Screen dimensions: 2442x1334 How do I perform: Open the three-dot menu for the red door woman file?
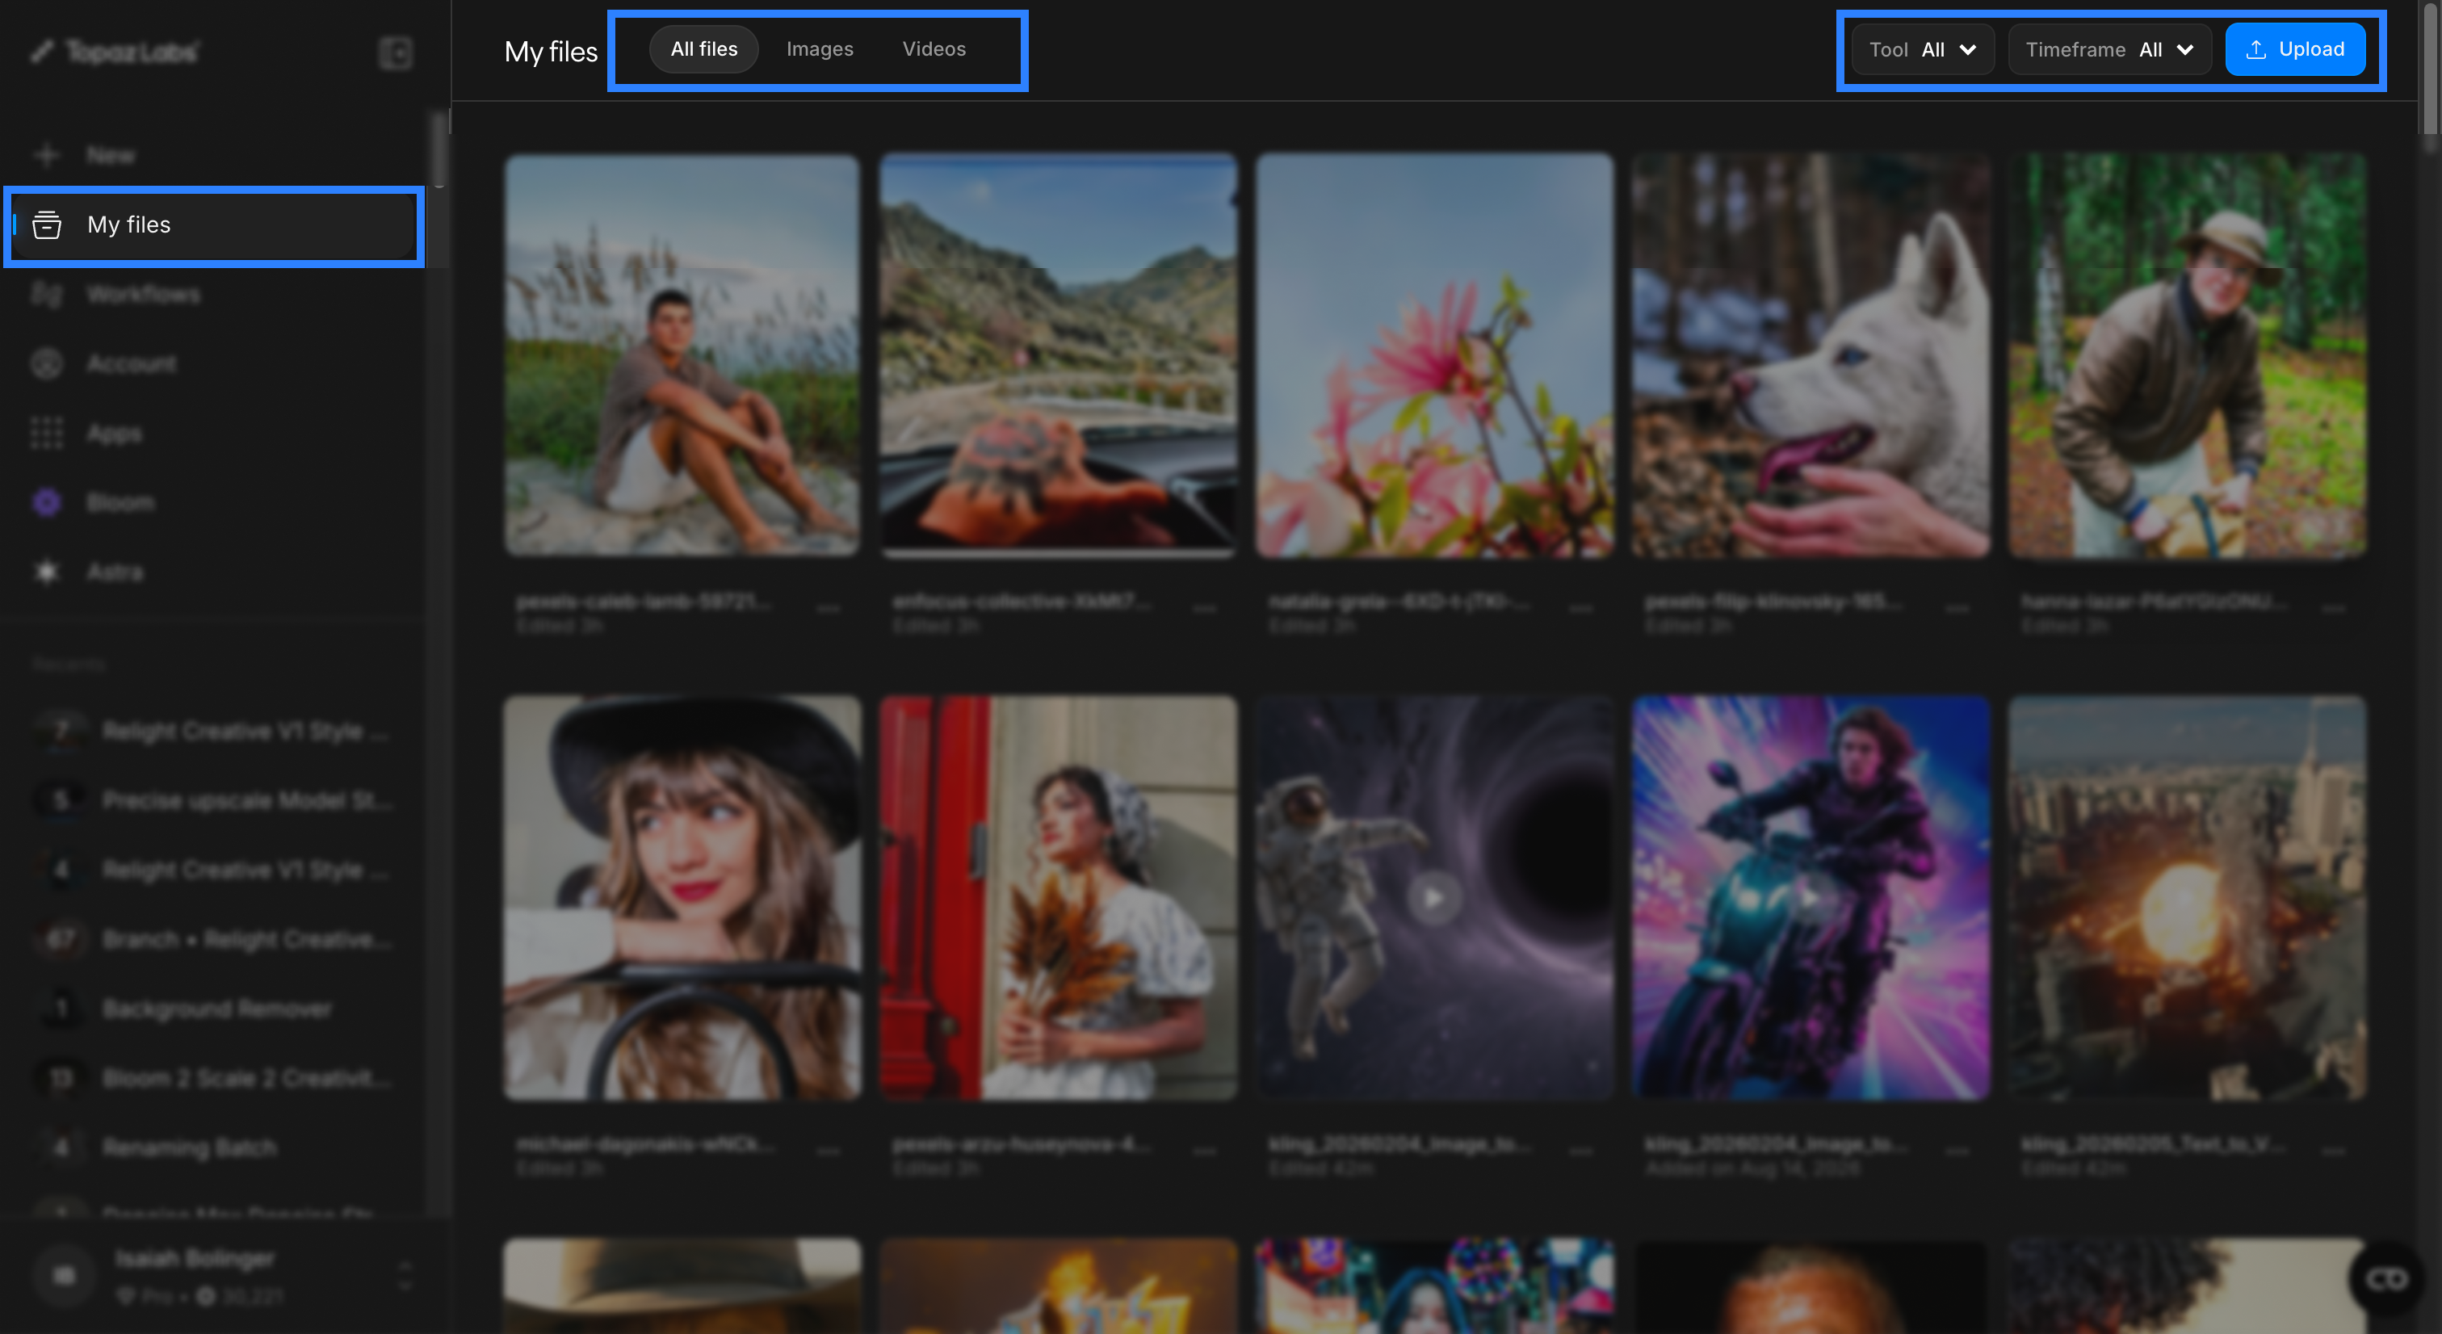(x=1204, y=1151)
